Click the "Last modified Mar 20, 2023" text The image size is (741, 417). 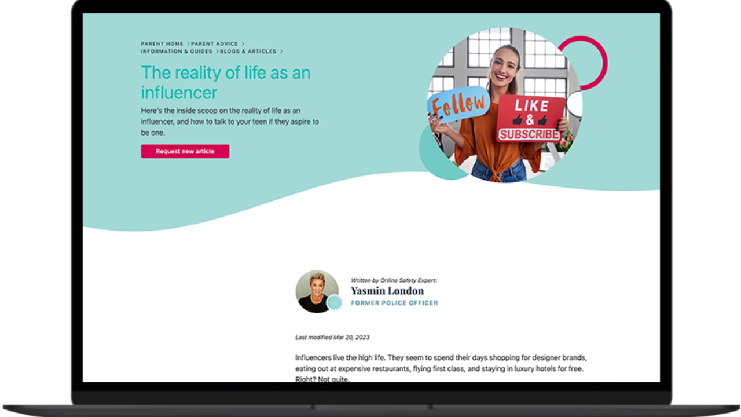point(332,338)
